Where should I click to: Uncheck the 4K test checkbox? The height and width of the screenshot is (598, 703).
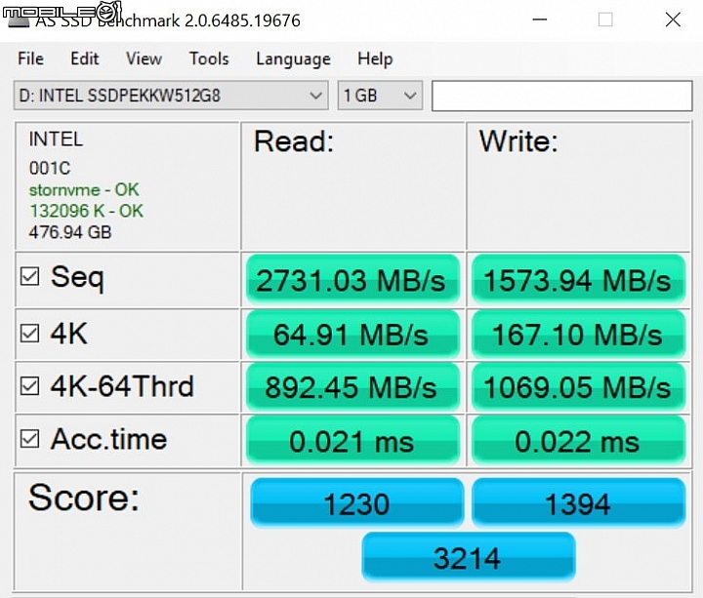coord(29,334)
